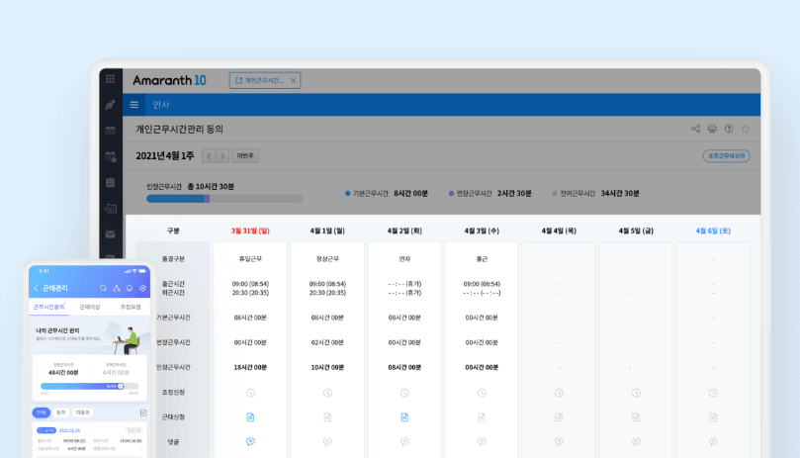
Task: Open the 댓글 comment icon for 4월 6일
Action: pyautogui.click(x=713, y=441)
